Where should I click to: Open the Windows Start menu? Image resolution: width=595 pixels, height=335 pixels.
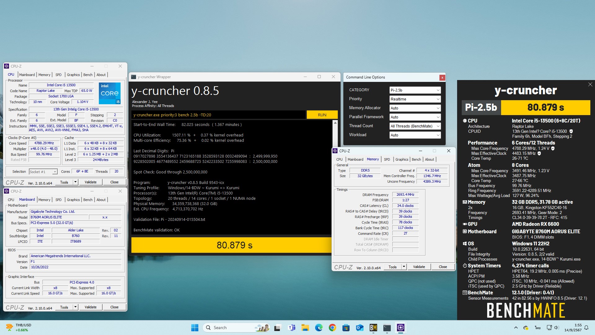pyautogui.click(x=195, y=328)
